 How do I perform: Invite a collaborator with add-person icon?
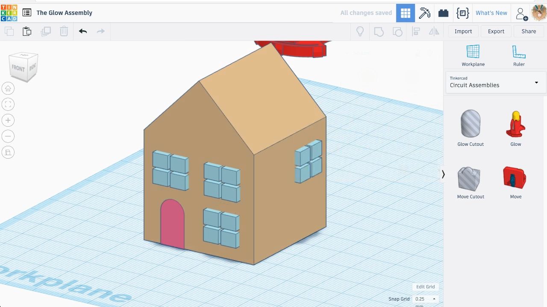pyautogui.click(x=521, y=13)
